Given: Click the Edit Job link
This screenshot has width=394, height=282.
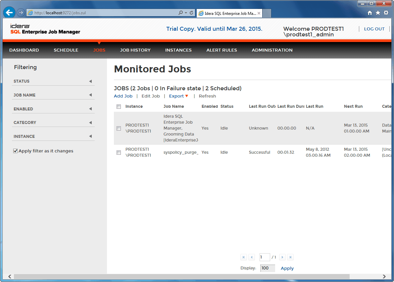Looking at the screenshot, I should tap(151, 96).
